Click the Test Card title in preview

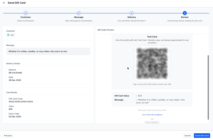(x=152, y=37)
